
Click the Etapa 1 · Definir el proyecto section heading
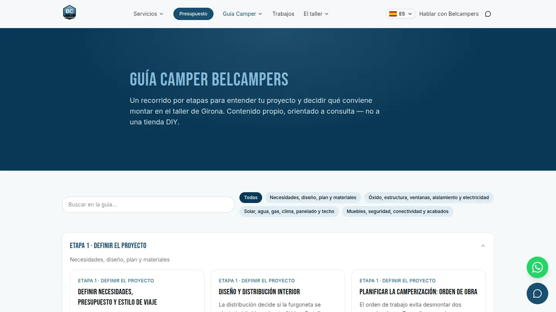(x=108, y=246)
